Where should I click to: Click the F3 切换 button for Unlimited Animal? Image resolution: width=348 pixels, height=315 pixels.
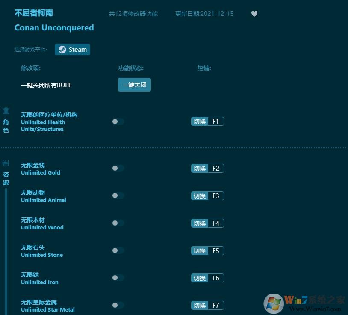[199, 196]
